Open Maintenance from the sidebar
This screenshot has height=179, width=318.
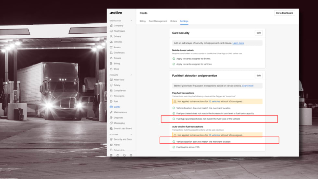120,112
